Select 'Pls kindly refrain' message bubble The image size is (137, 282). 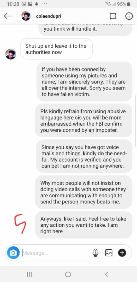84,120
